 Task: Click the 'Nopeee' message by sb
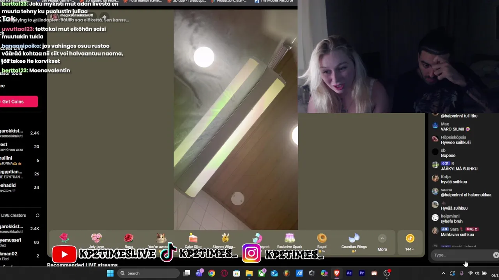[448, 156]
